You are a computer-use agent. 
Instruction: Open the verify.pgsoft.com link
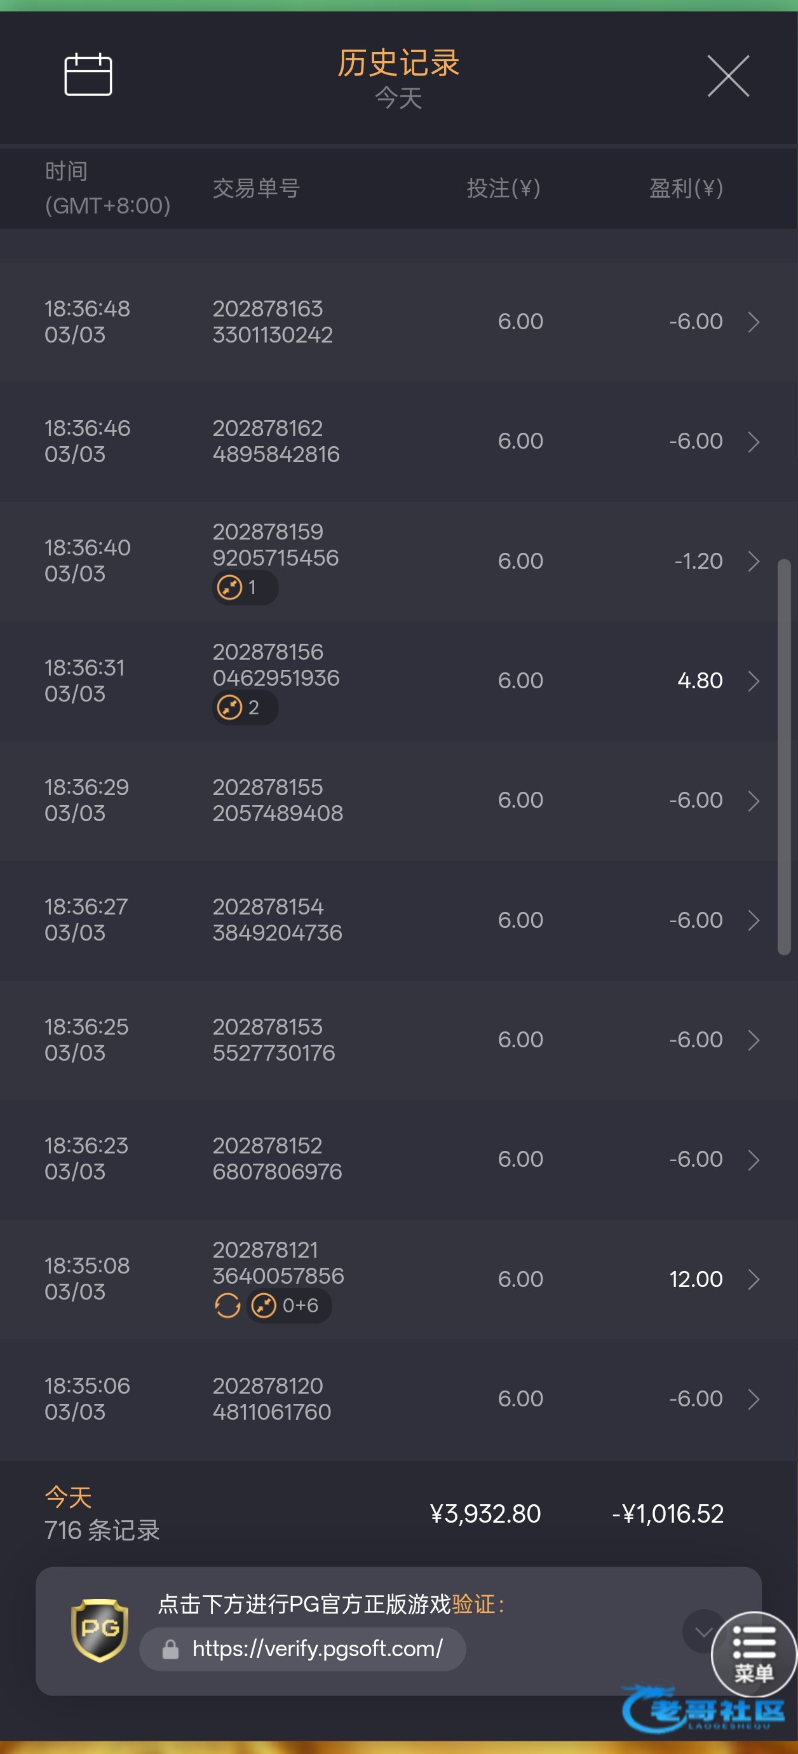317,1649
